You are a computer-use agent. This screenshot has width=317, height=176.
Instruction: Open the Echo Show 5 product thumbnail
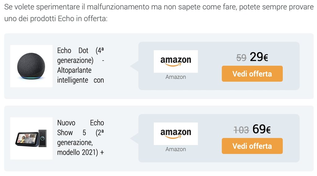tap(31, 139)
